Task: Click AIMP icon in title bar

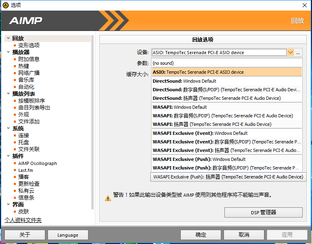Action: pos(6,5)
